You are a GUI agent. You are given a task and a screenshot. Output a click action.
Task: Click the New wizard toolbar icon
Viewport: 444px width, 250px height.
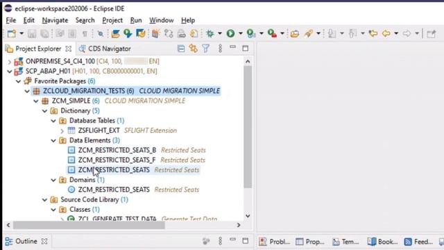click(12, 33)
